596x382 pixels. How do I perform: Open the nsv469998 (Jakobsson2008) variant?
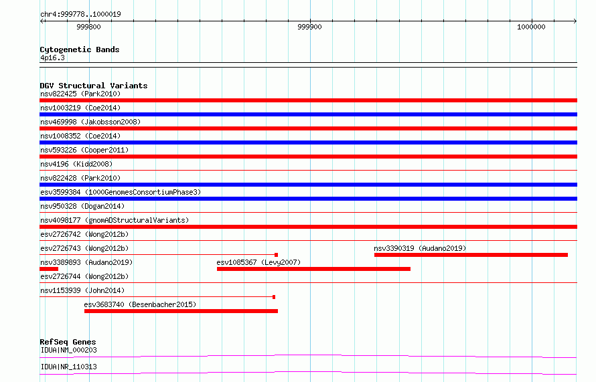90,122
